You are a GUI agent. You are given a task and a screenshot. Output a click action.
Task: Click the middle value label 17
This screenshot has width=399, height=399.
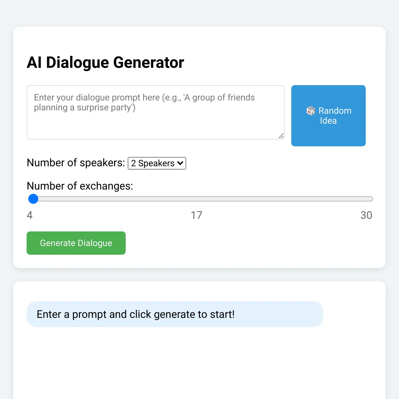coord(197,215)
